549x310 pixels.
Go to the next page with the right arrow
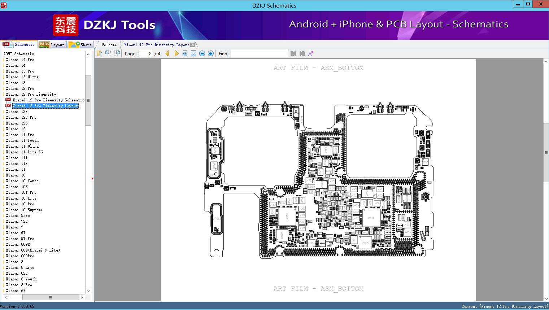176,53
